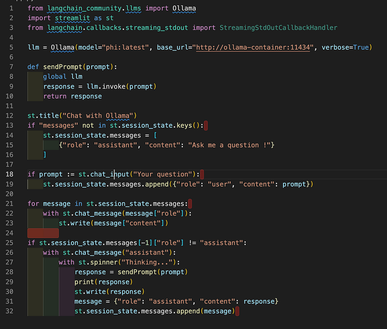This screenshot has height=329, width=387.
Task: Click the "Chat with Ollama" title string
Action: tap(100, 116)
